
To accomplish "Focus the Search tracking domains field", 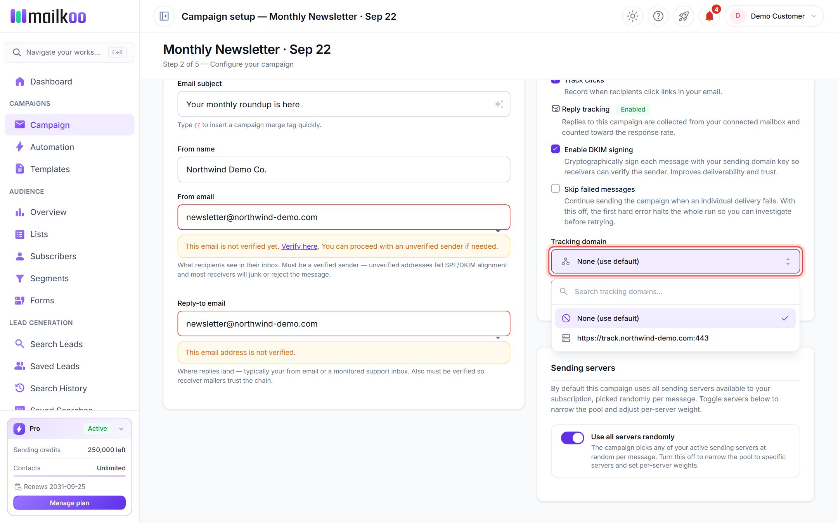I will click(675, 291).
